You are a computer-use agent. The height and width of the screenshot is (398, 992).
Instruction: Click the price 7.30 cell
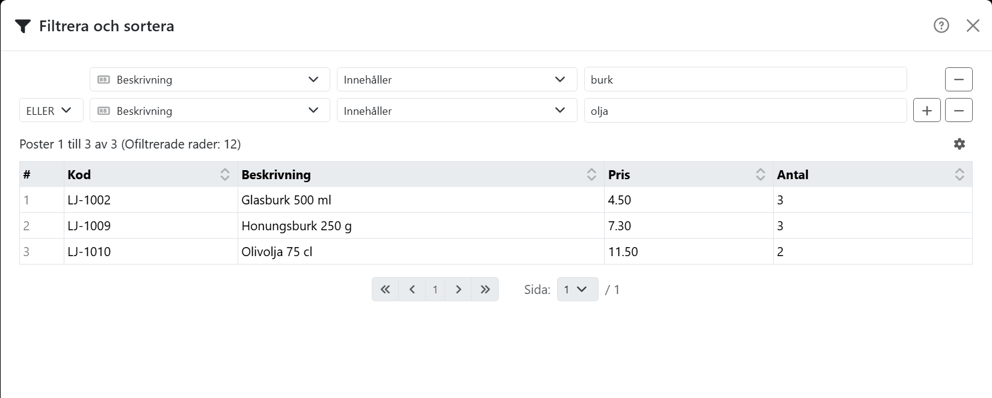pyautogui.click(x=689, y=226)
